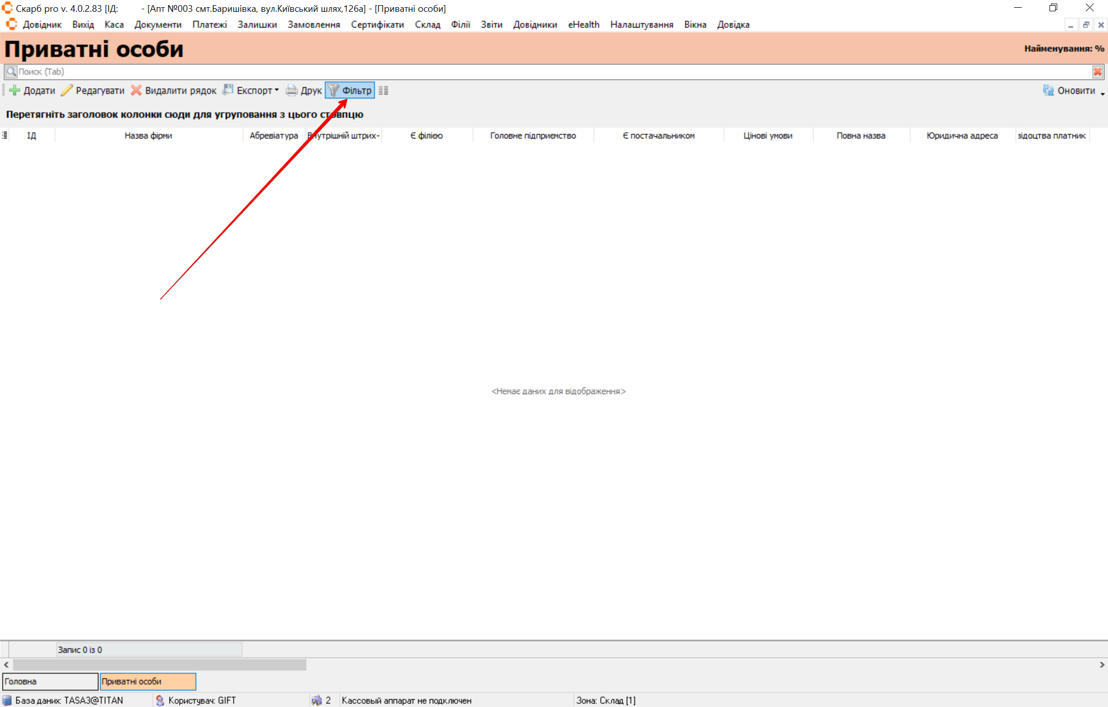Click the horizontal scrollbar right arrow
This screenshot has height=707, width=1108.
pyautogui.click(x=1102, y=664)
